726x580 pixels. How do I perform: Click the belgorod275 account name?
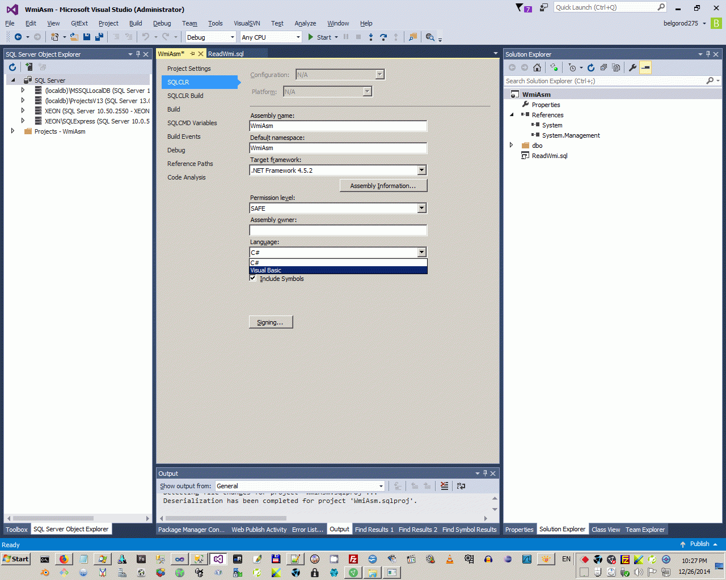click(x=681, y=23)
